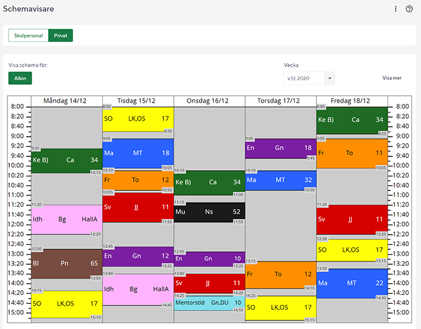The image size is (421, 329).
Task: Select the Privat tab
Action: 61,35
